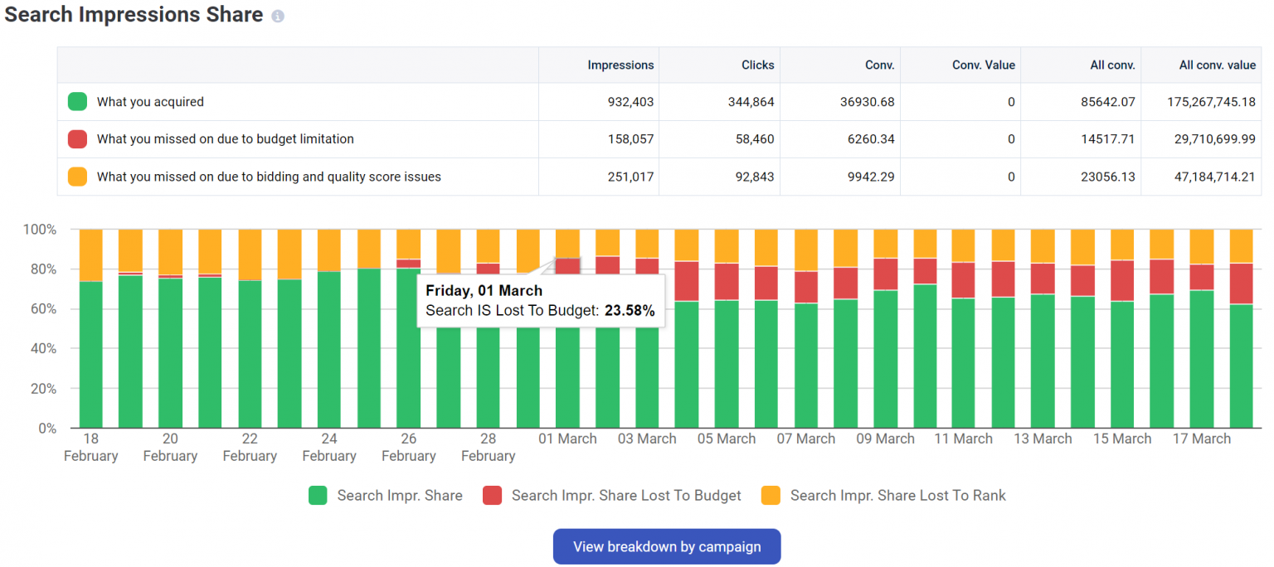Screen dimensions: 1274x567
Task: Click the Clicks column header
Action: 757,65
